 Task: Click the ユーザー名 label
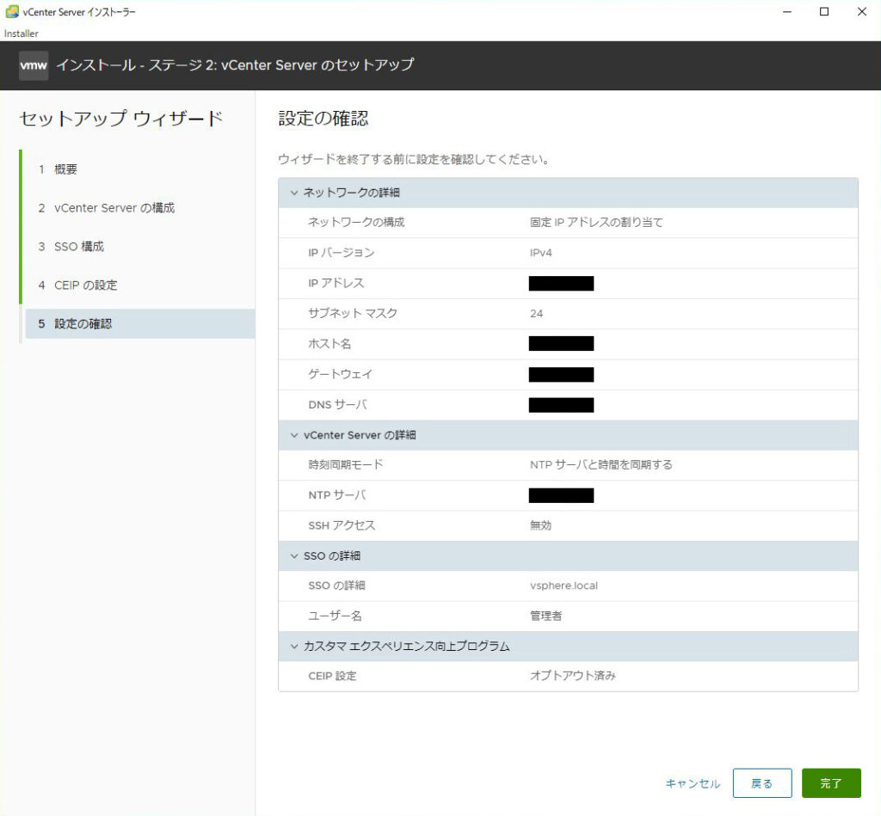coord(335,616)
